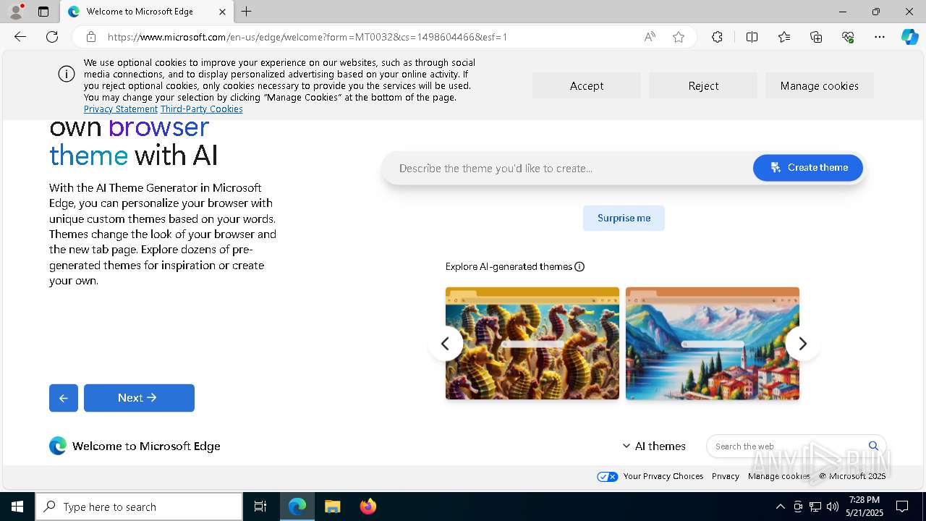Open the Windows Start menu

(17, 507)
